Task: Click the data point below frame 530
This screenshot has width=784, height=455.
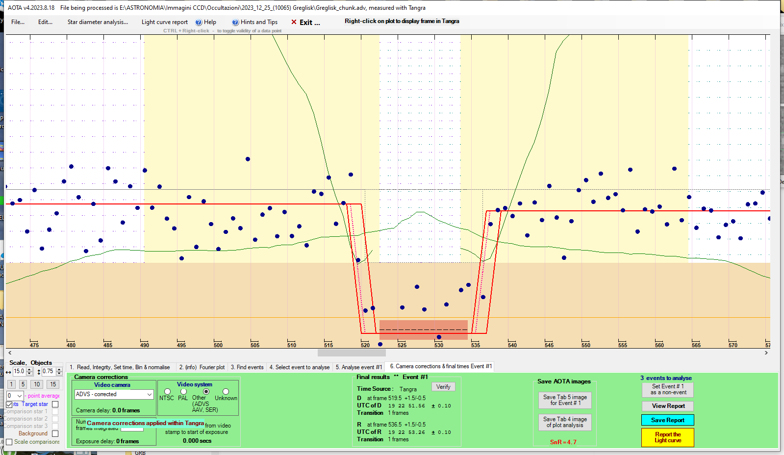Action: click(x=439, y=337)
